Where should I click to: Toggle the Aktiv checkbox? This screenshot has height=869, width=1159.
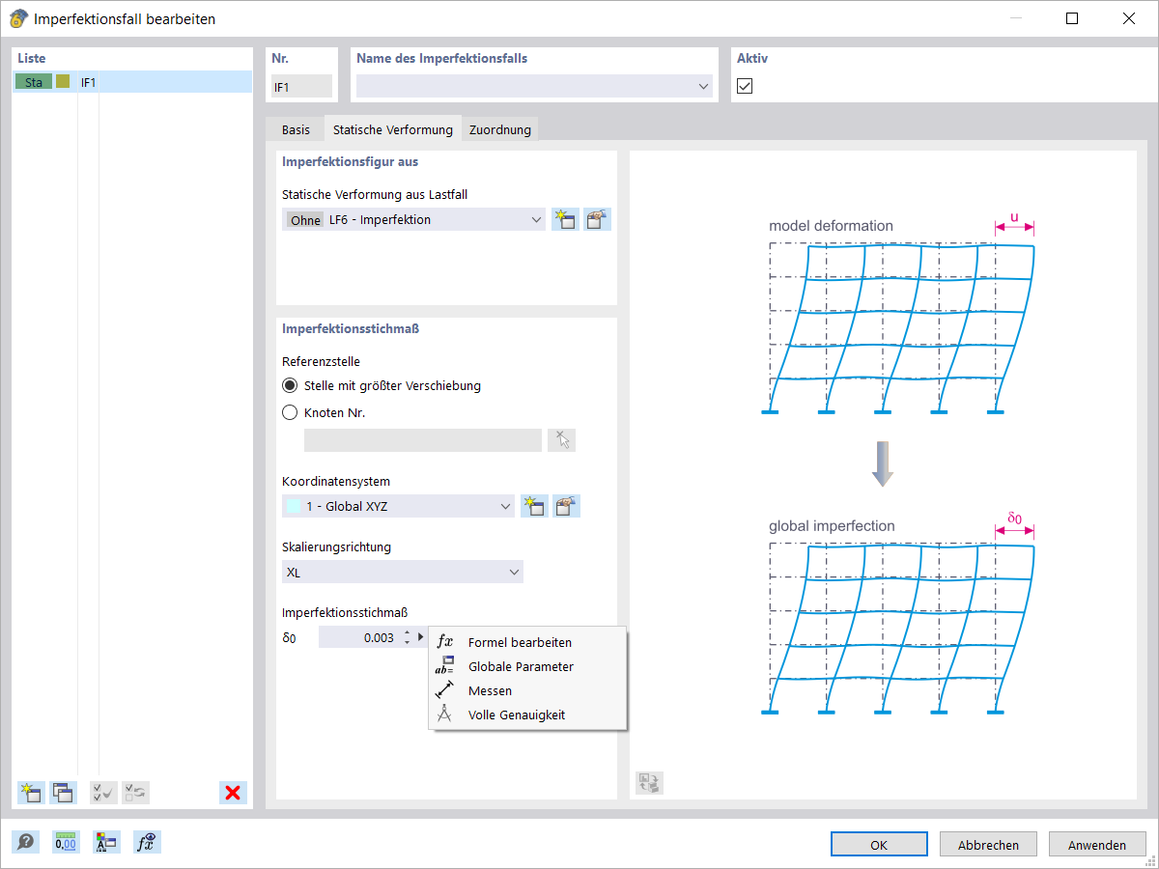[745, 86]
